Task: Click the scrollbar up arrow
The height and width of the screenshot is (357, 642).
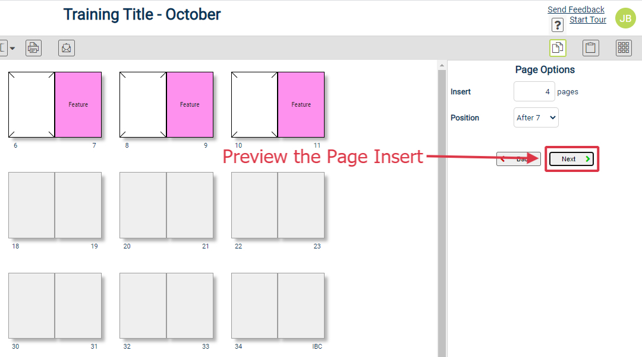Action: pyautogui.click(x=441, y=65)
